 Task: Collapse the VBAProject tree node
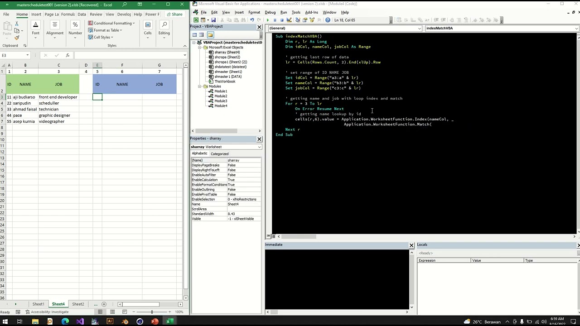(x=194, y=43)
